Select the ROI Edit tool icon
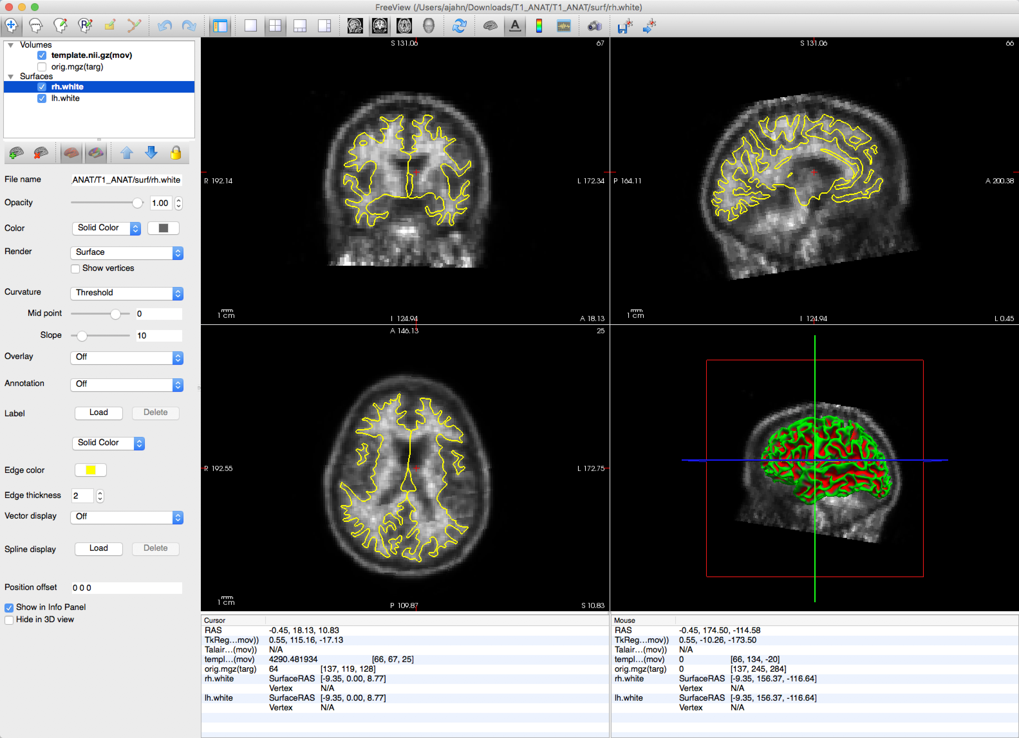1019x738 pixels. [x=110, y=26]
